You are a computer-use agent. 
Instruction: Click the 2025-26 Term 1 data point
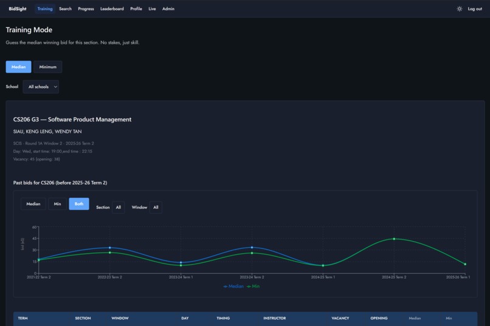click(x=465, y=264)
